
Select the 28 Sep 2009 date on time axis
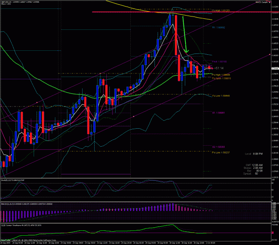pos(5,242)
